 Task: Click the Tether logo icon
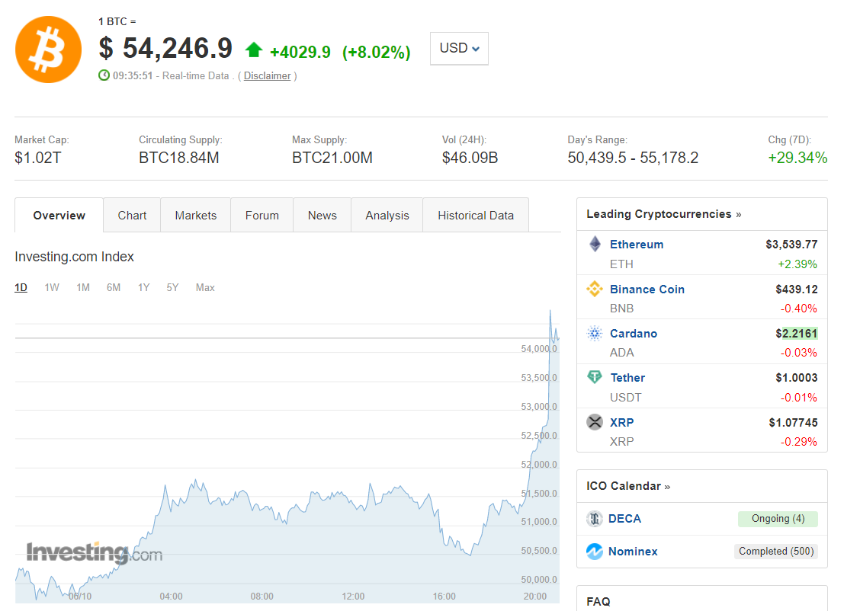pos(595,377)
